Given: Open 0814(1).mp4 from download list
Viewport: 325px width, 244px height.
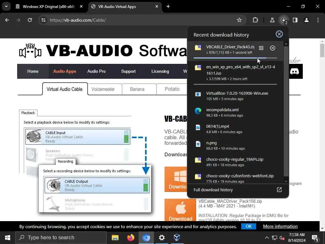Looking at the screenshot, I should [235, 129].
